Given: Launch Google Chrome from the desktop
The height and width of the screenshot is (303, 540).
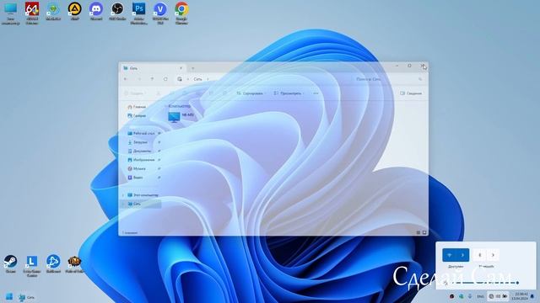Looking at the screenshot, I should click(x=181, y=13).
